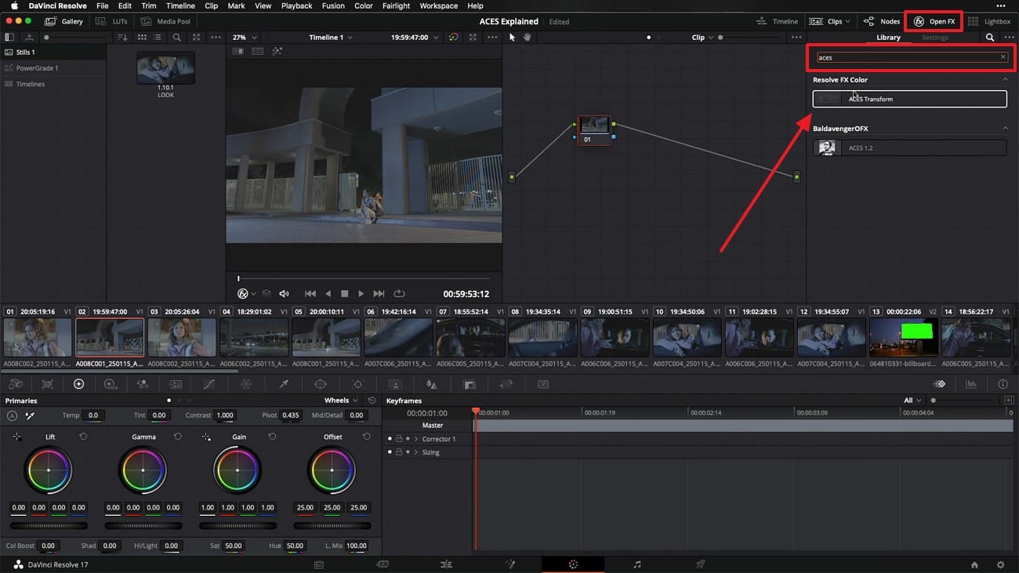Enable the Corrector 1 keyframe track dot
The image size is (1019, 573).
tap(390, 439)
